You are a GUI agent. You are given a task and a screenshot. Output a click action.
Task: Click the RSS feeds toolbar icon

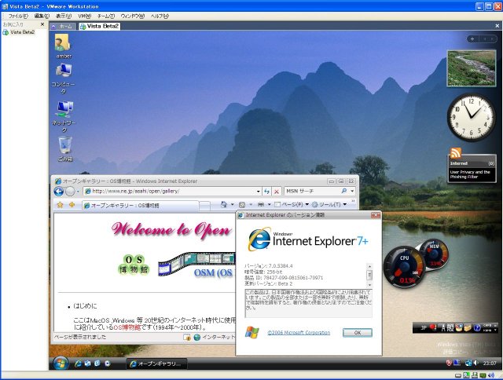(x=243, y=204)
